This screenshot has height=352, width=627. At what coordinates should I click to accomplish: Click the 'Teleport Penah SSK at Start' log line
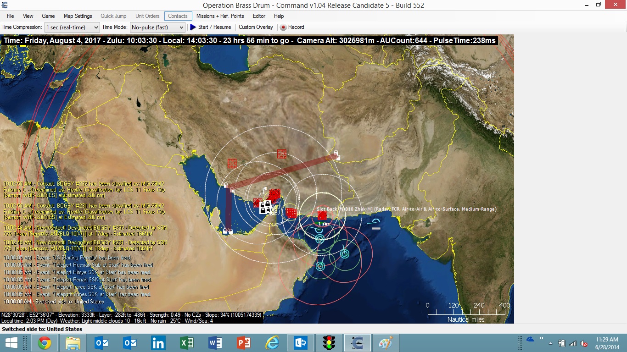(x=77, y=280)
